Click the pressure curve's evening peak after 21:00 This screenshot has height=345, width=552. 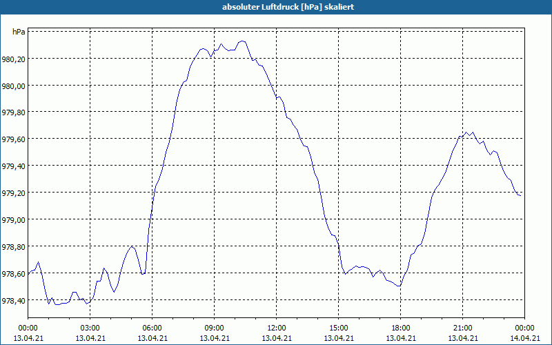coord(469,133)
